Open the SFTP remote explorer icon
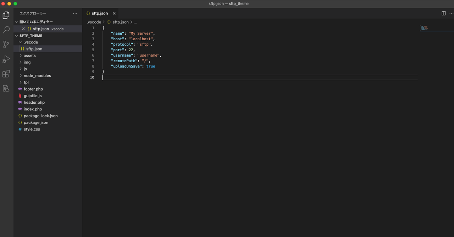This screenshot has height=237, width=454. point(6,88)
